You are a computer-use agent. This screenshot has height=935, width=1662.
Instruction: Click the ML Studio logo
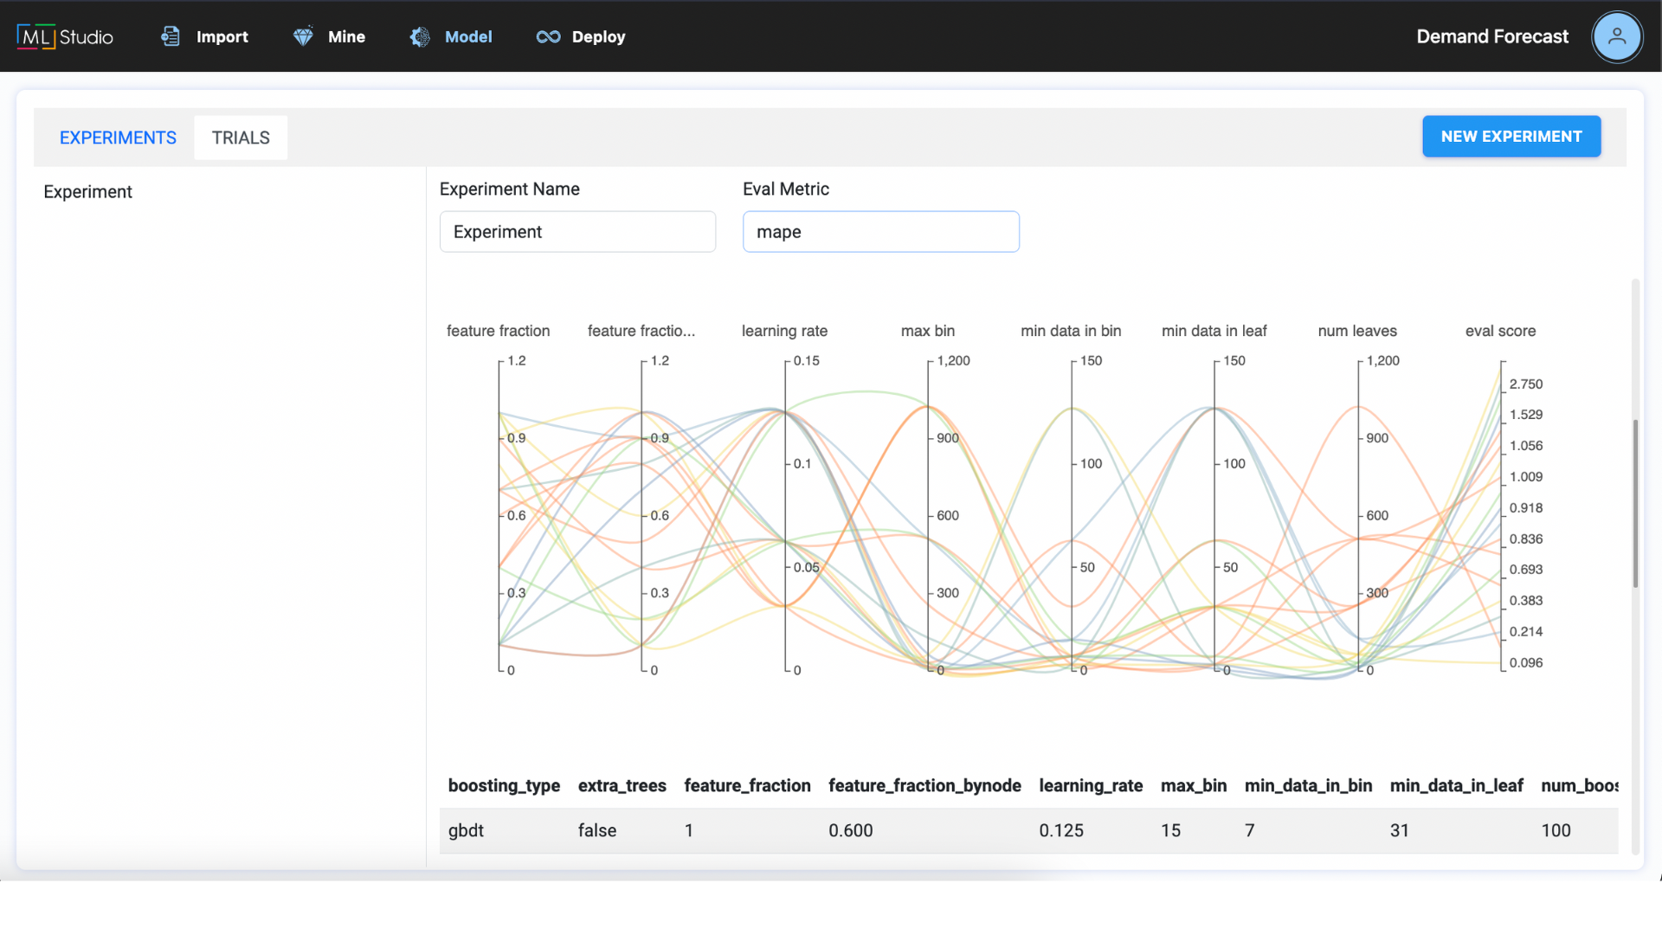click(x=65, y=36)
